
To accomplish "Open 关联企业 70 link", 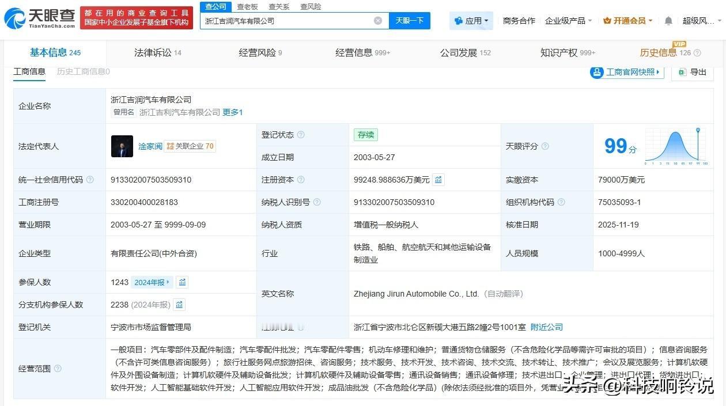I will pos(190,146).
